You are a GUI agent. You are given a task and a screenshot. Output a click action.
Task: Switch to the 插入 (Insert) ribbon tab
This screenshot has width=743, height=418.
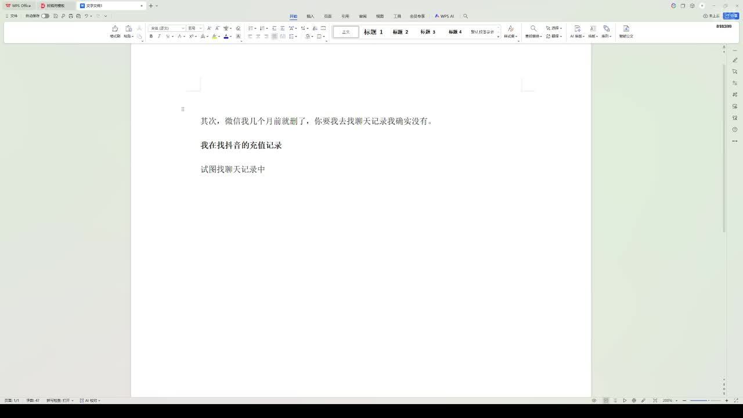(310, 16)
